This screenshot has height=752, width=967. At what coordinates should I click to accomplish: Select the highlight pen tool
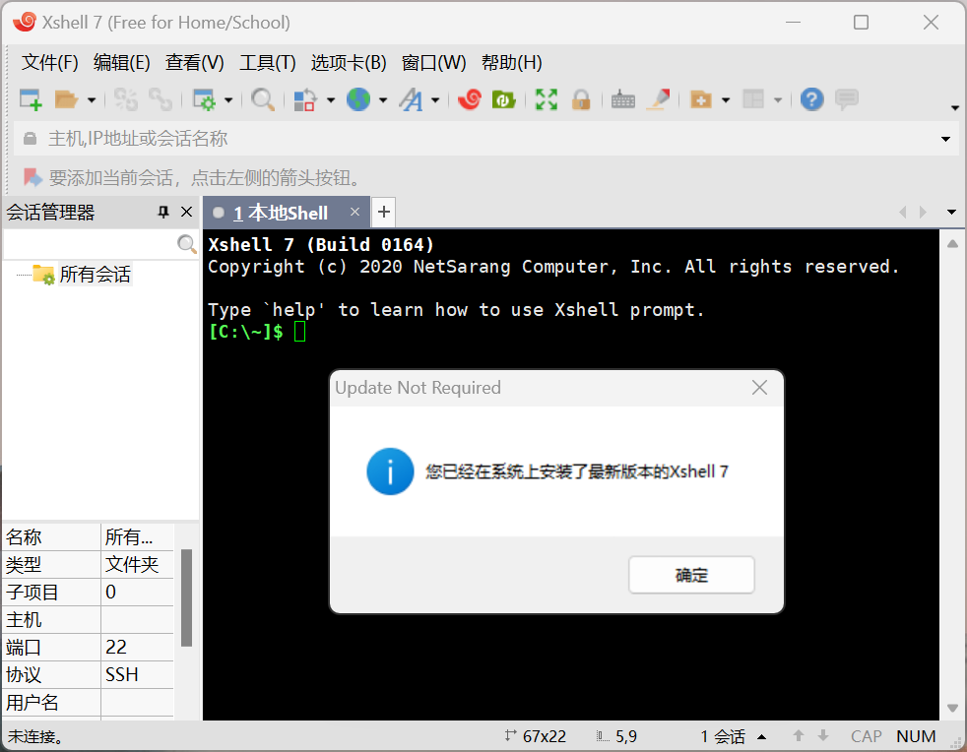tap(659, 98)
